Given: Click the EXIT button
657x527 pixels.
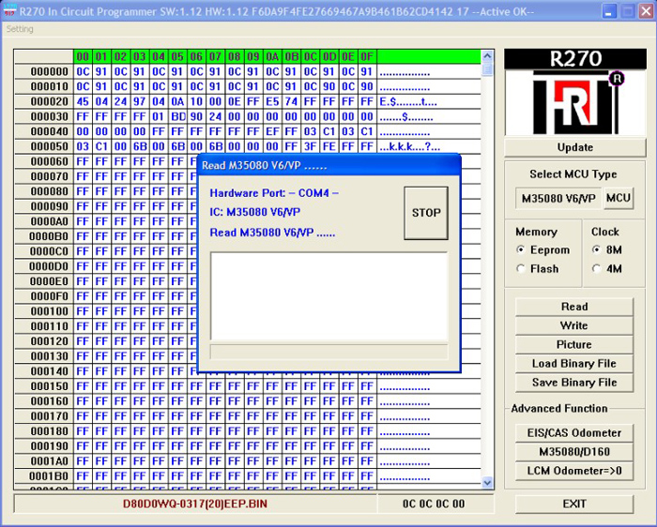Looking at the screenshot, I should [574, 504].
